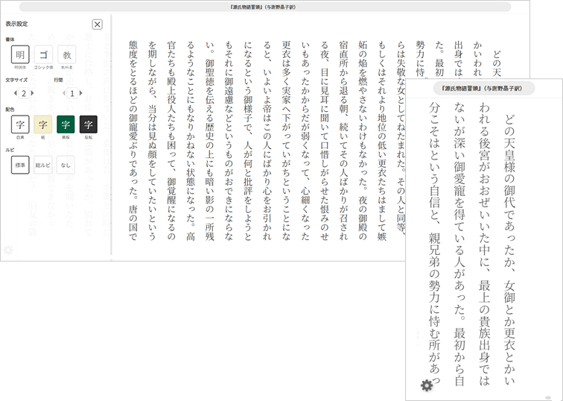Close the 表示設定 panel with the X
563x401 pixels.
coord(97,24)
